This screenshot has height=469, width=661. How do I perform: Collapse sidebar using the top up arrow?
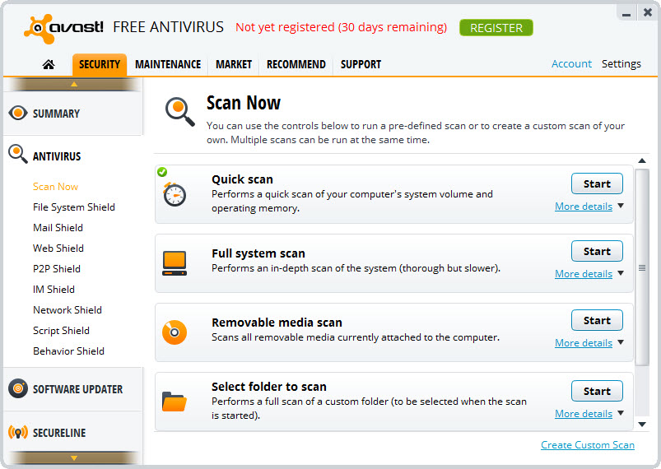(x=74, y=84)
